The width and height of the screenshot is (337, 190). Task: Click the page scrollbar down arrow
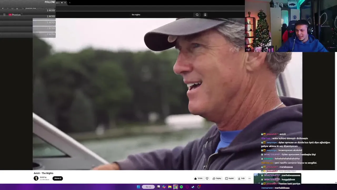pos(336,183)
